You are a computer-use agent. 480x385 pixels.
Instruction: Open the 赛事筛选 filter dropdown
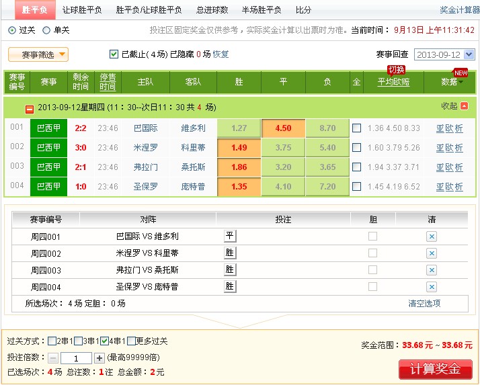click(x=38, y=55)
